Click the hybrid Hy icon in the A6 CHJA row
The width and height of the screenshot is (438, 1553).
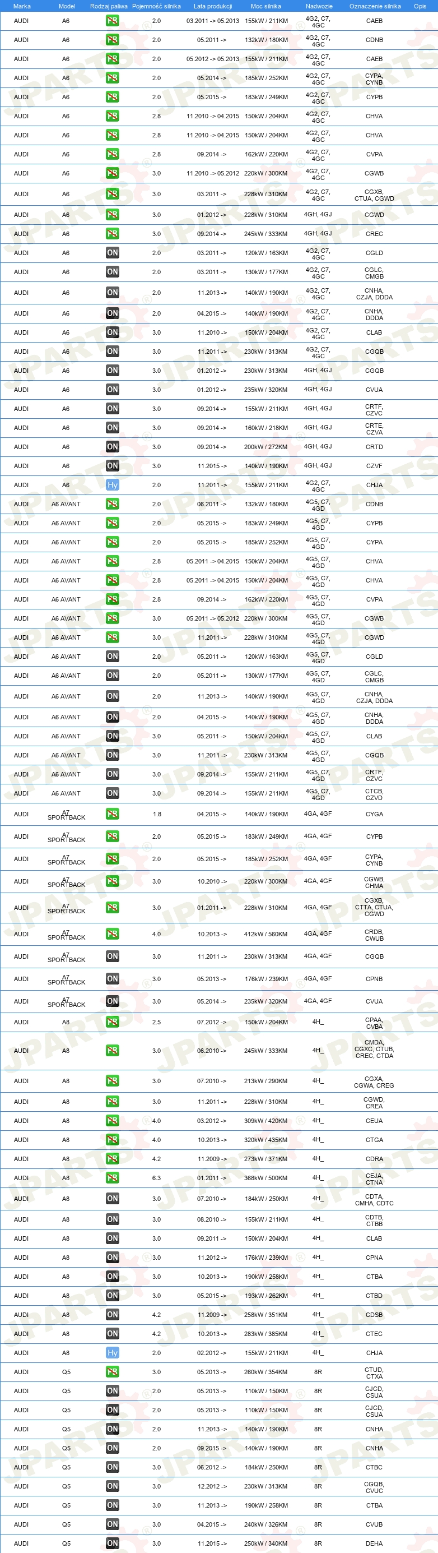point(112,485)
